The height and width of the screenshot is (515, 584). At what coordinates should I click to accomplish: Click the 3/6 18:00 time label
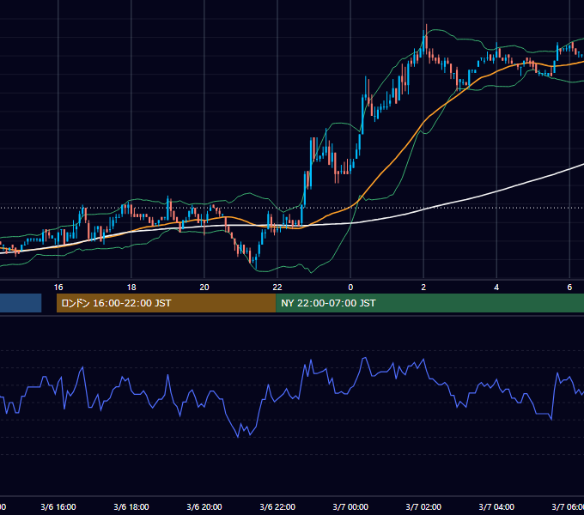(131, 506)
